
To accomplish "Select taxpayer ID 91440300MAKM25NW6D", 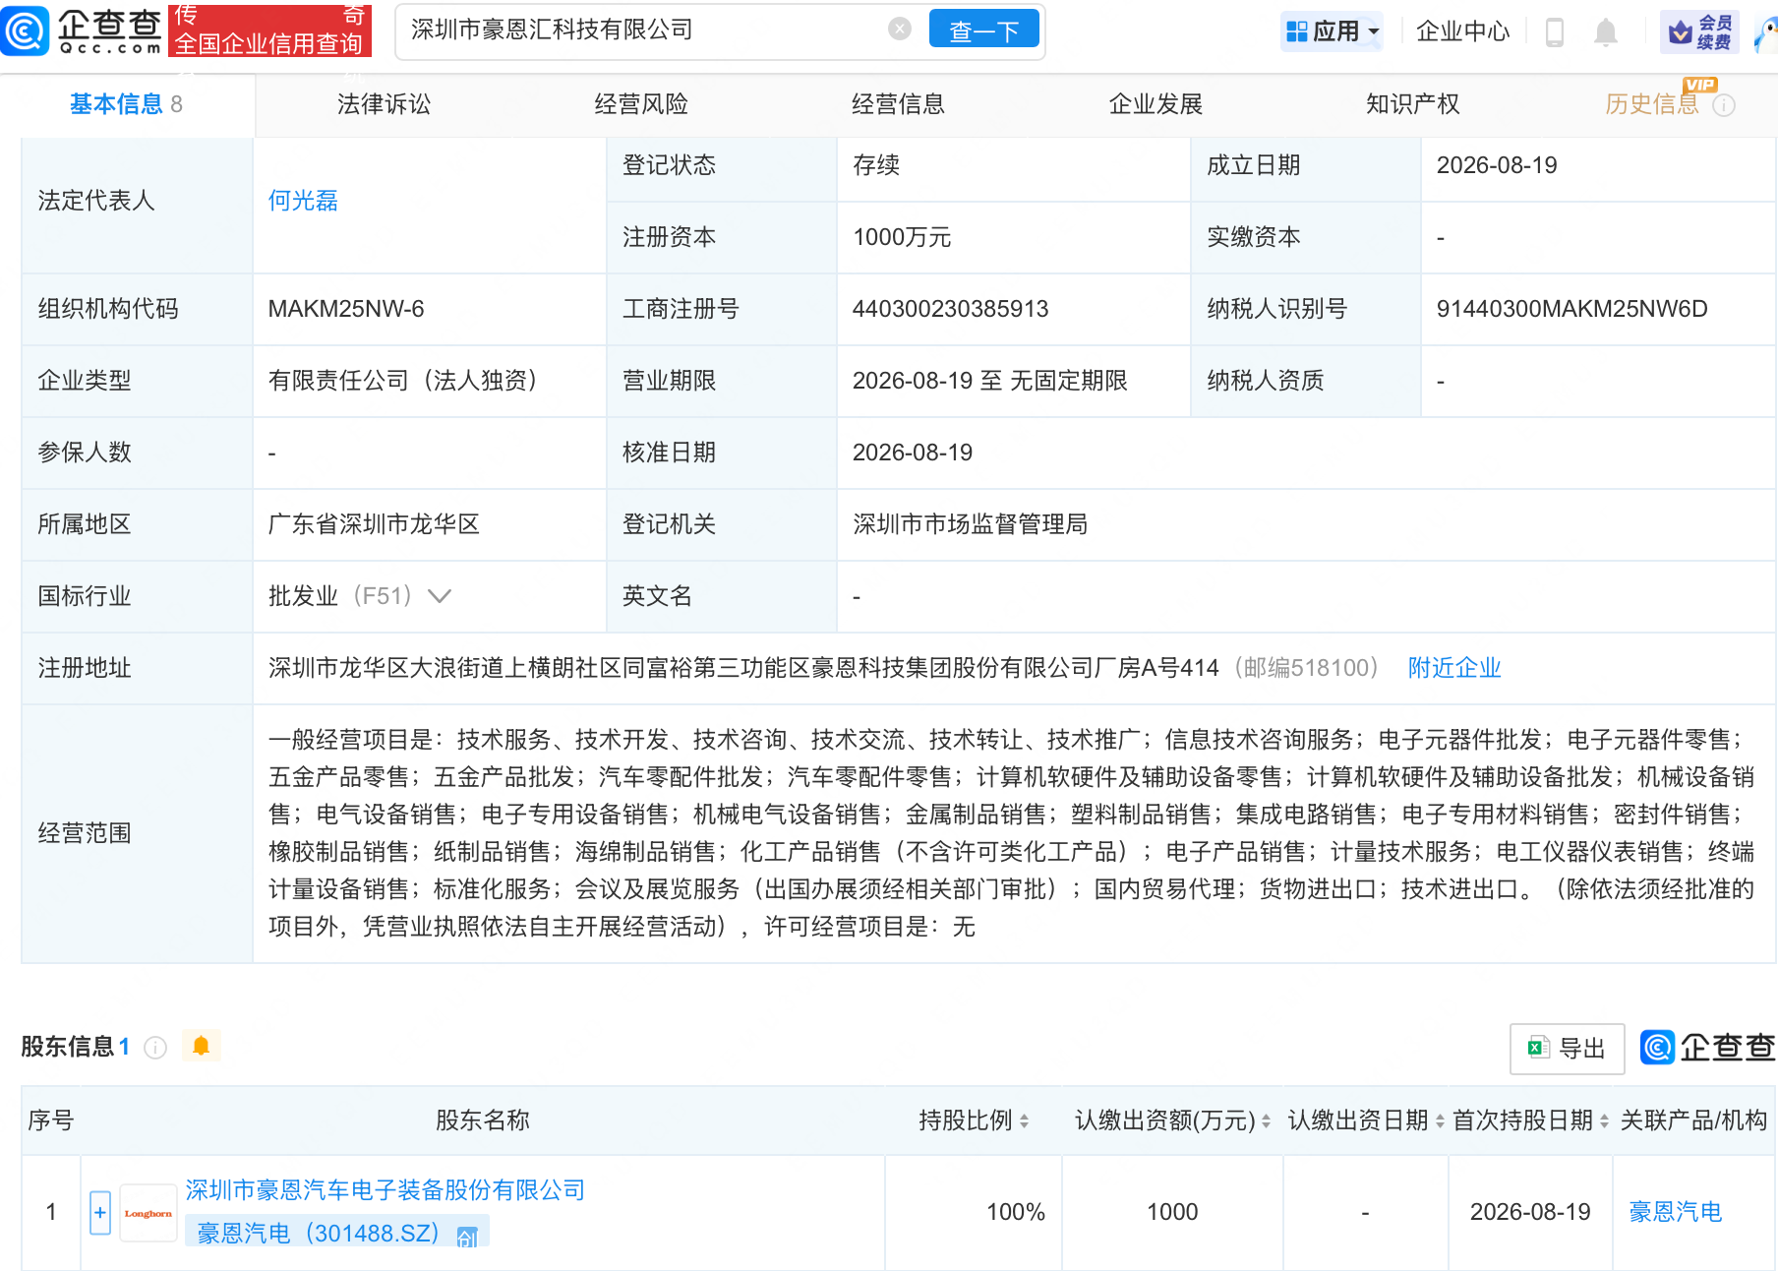I will [x=1571, y=309].
